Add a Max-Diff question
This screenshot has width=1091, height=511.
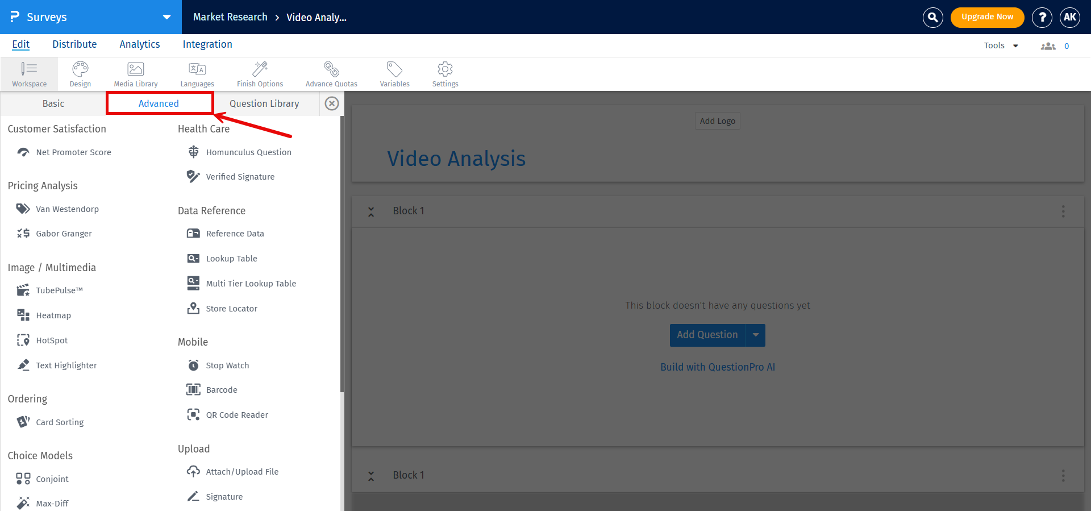point(43,504)
